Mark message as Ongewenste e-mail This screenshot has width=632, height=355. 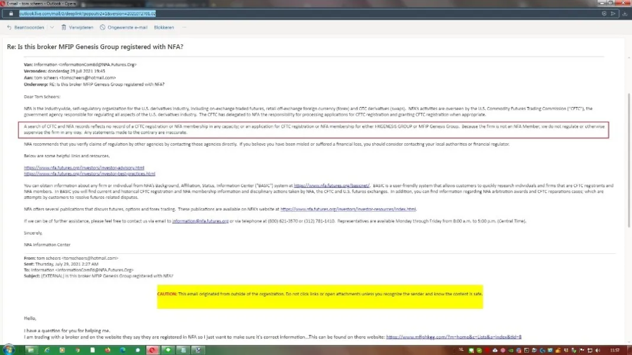point(124,27)
